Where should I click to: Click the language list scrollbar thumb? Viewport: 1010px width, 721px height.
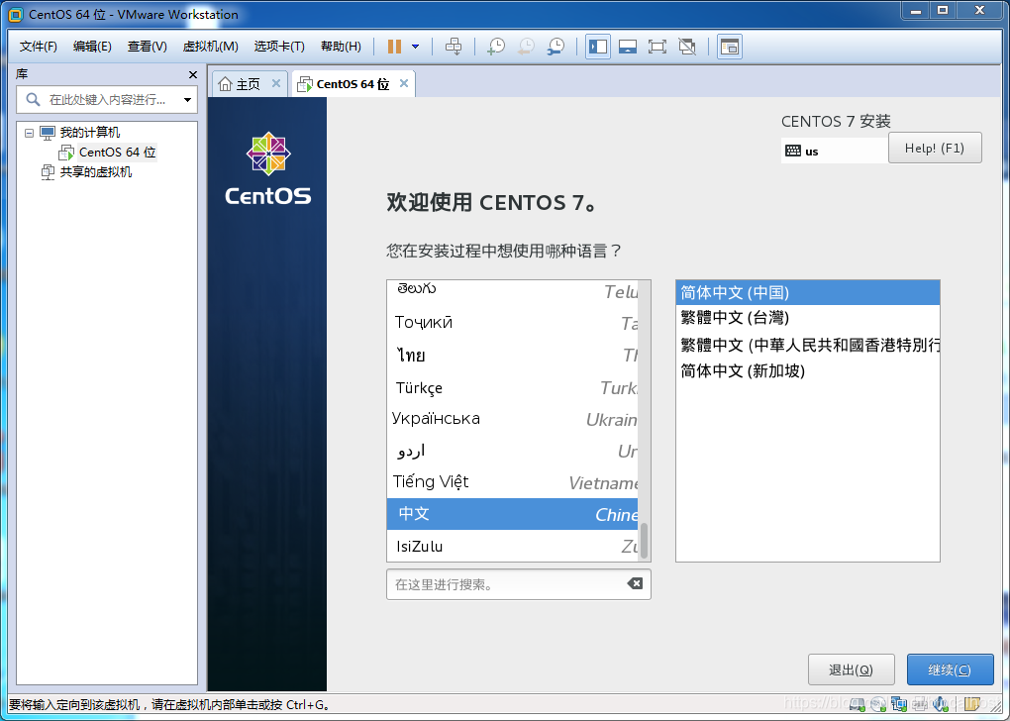(x=644, y=540)
